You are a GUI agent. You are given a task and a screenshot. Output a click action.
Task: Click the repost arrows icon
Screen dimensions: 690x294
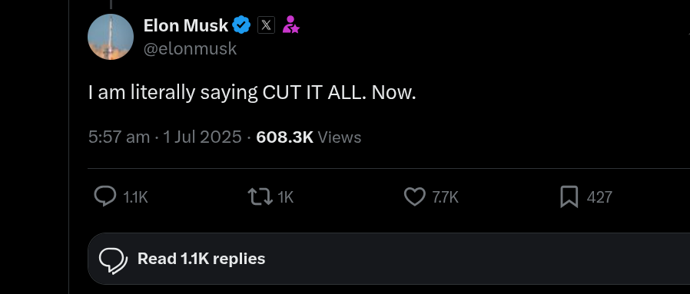tap(260, 197)
